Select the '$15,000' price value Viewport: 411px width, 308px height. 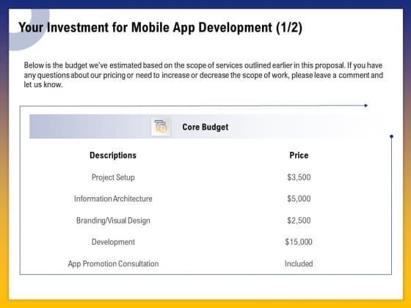pos(299,242)
